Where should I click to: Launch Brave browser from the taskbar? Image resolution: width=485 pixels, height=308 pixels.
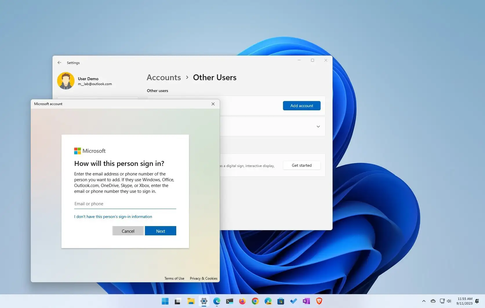(x=319, y=301)
